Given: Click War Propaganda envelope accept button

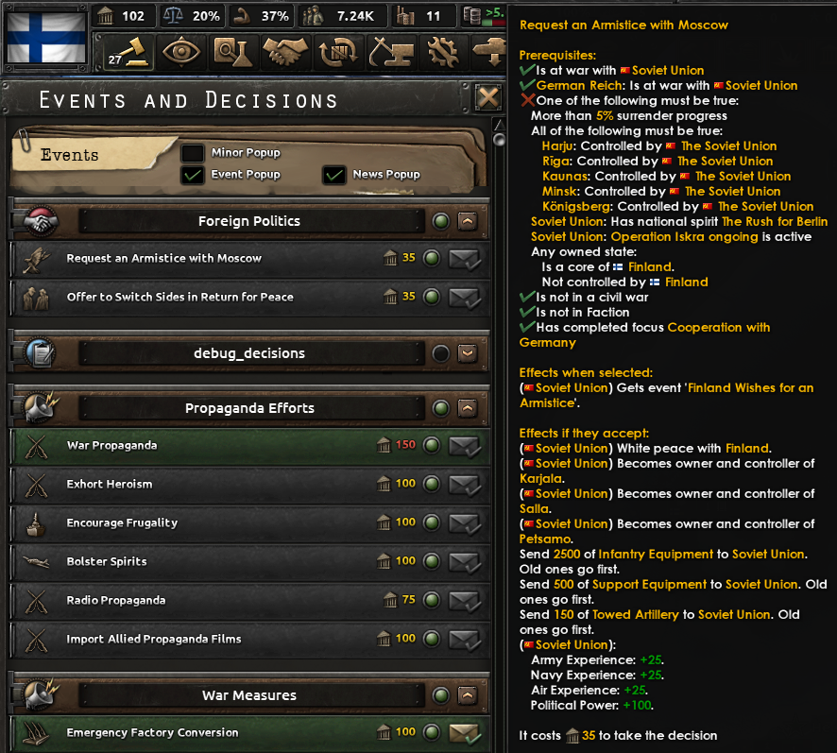Looking at the screenshot, I should click(465, 446).
